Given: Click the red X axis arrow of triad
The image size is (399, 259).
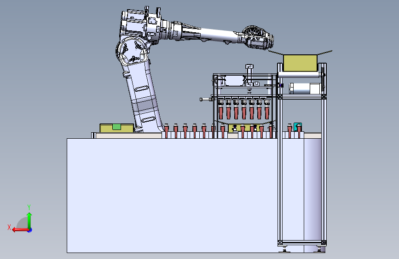Looking at the screenshot, I should (x=20, y=230).
